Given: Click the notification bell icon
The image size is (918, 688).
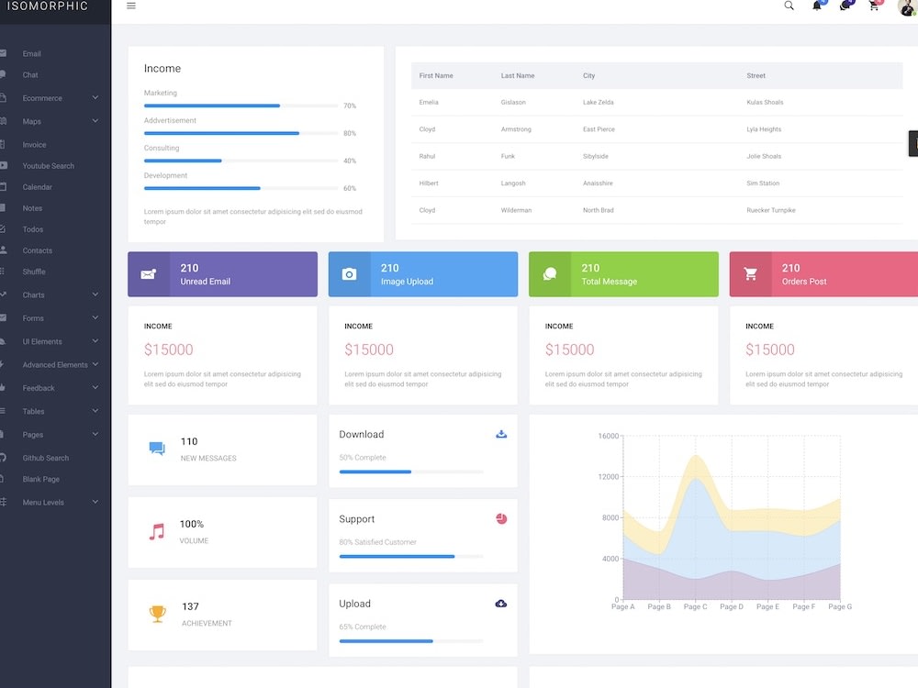Looking at the screenshot, I should 817,6.
